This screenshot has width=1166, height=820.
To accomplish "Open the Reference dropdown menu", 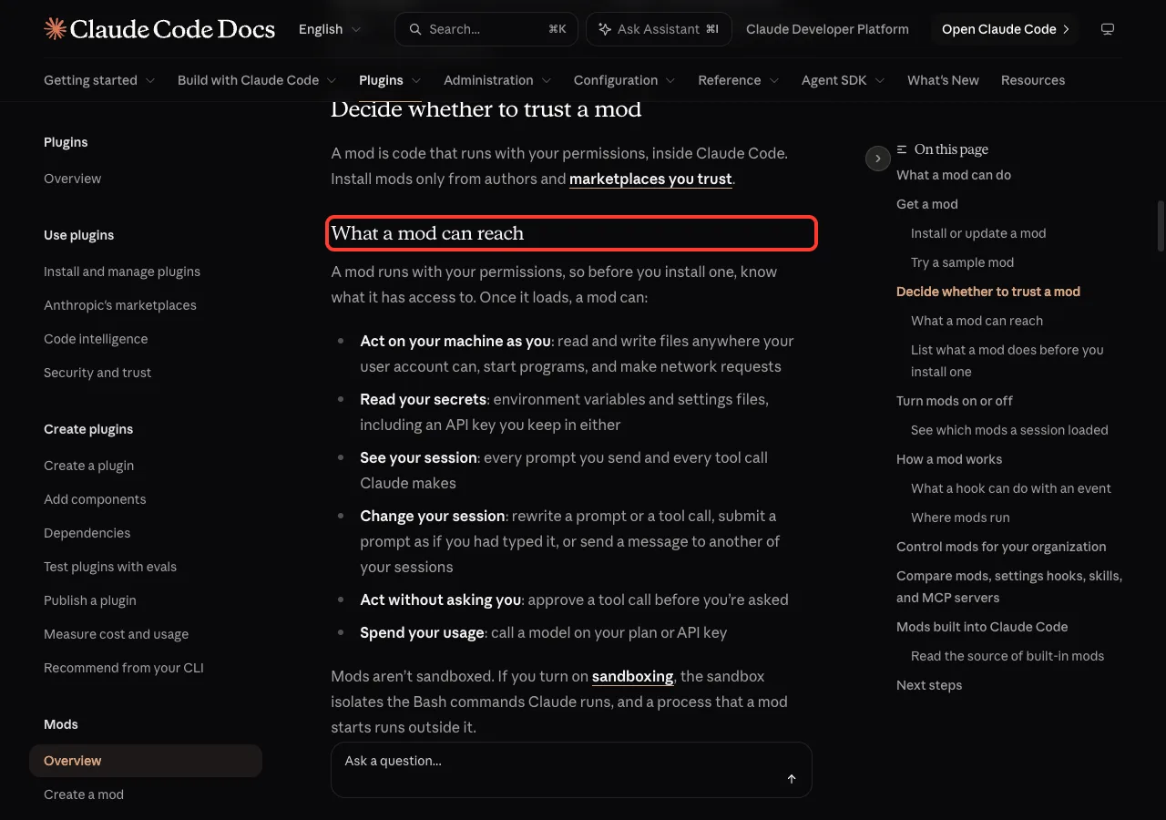I will click(x=739, y=80).
